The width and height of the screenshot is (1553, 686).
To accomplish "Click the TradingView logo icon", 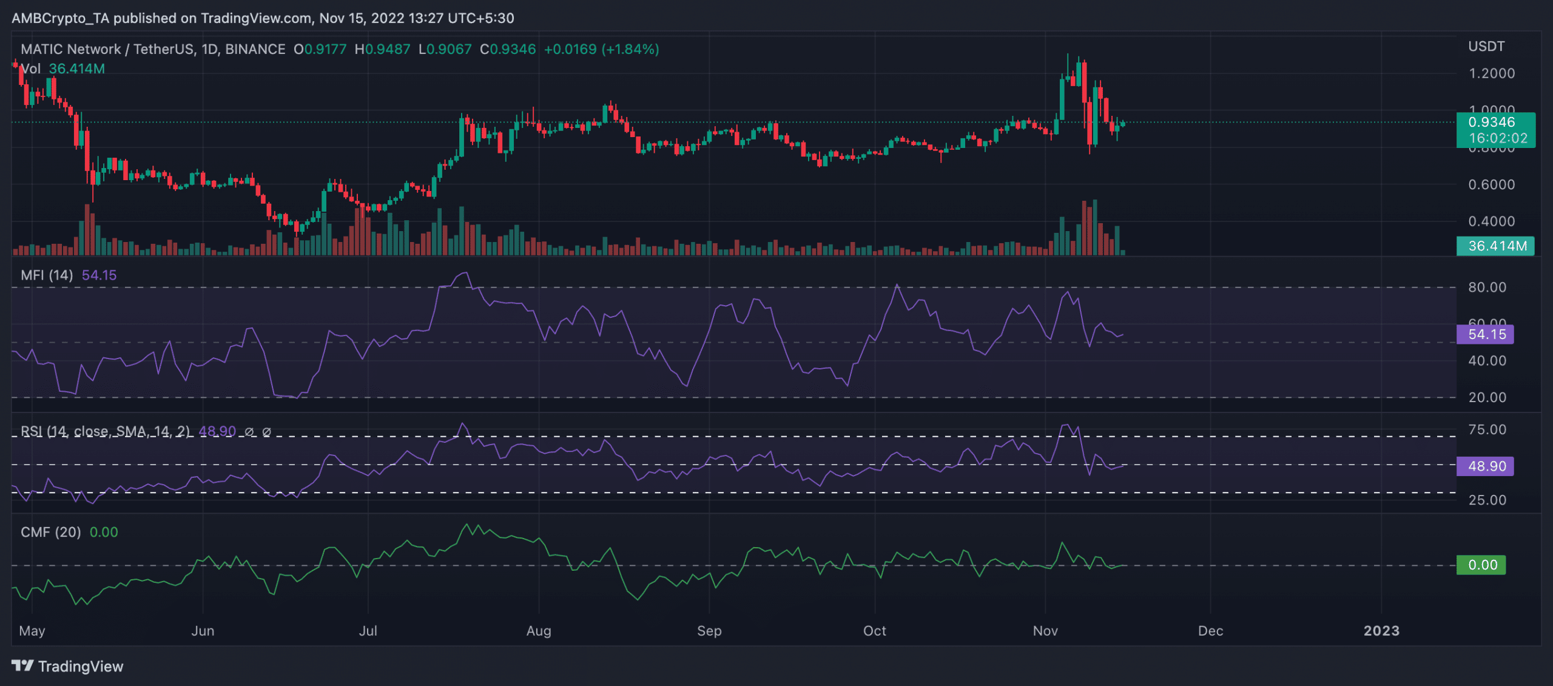I will pos(22,665).
